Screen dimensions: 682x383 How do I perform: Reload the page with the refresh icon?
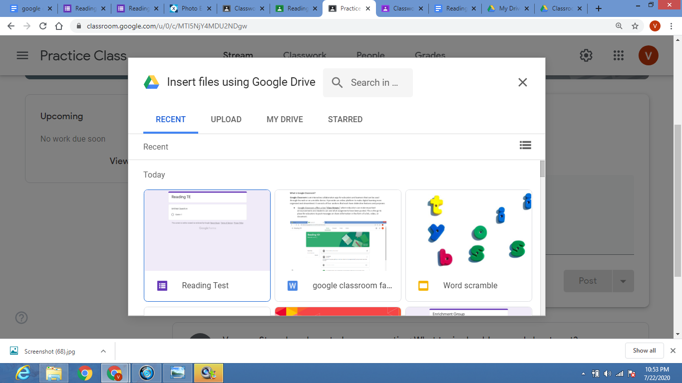(43, 26)
